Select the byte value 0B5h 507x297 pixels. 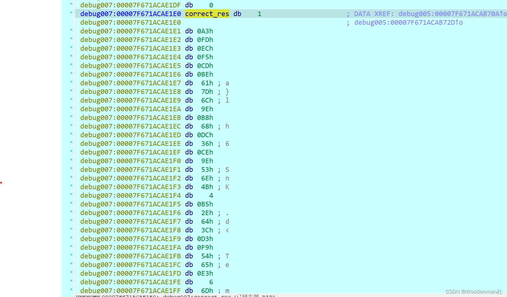click(205, 204)
